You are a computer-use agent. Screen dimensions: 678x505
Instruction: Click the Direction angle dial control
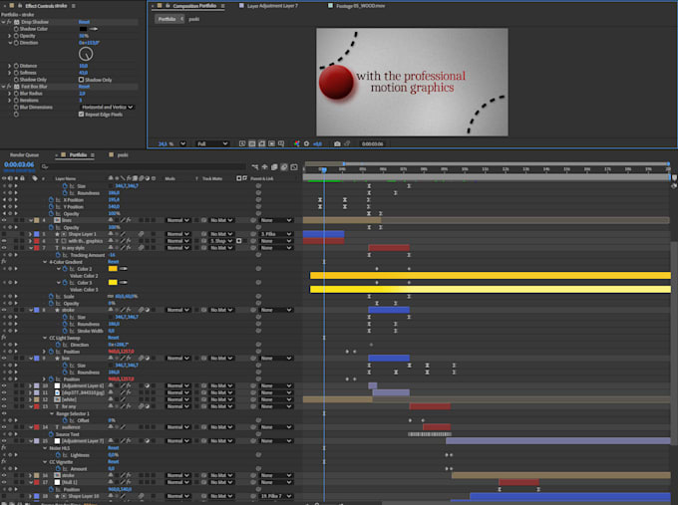(x=86, y=54)
